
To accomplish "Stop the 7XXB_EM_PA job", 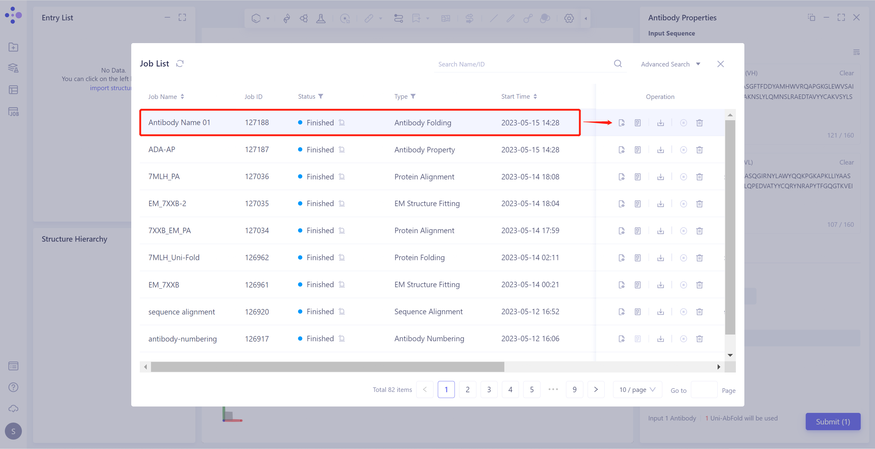I will tap(683, 231).
